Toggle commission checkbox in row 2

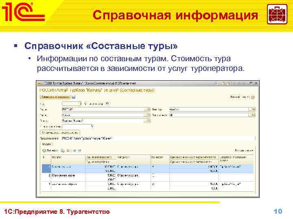point(153,176)
